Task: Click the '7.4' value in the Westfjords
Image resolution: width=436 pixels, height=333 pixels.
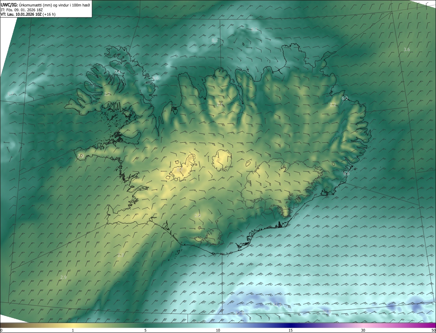Action: point(117,72)
